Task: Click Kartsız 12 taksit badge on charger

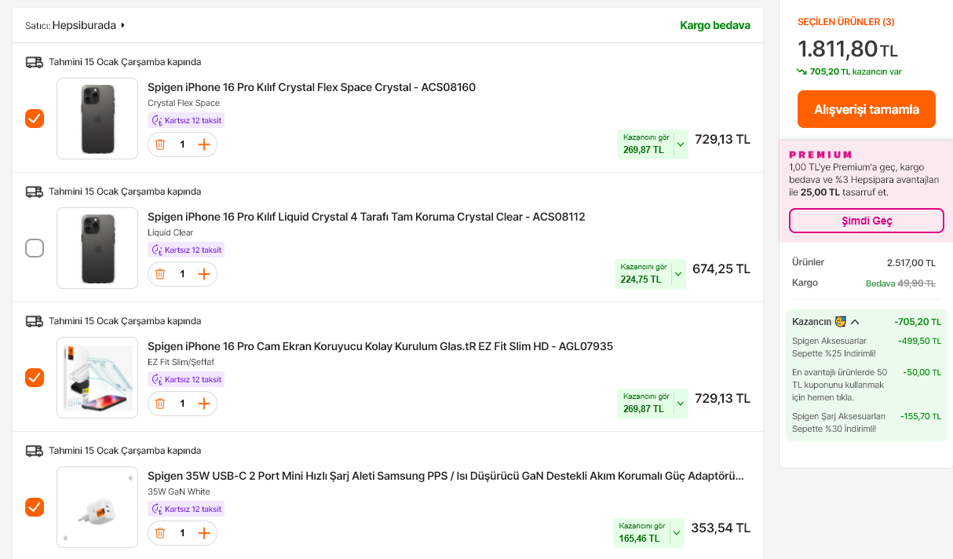Action: (x=187, y=509)
